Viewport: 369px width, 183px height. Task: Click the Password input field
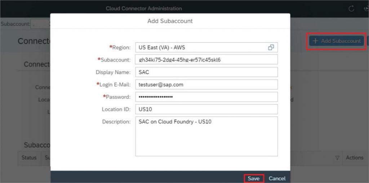[x=206, y=97]
